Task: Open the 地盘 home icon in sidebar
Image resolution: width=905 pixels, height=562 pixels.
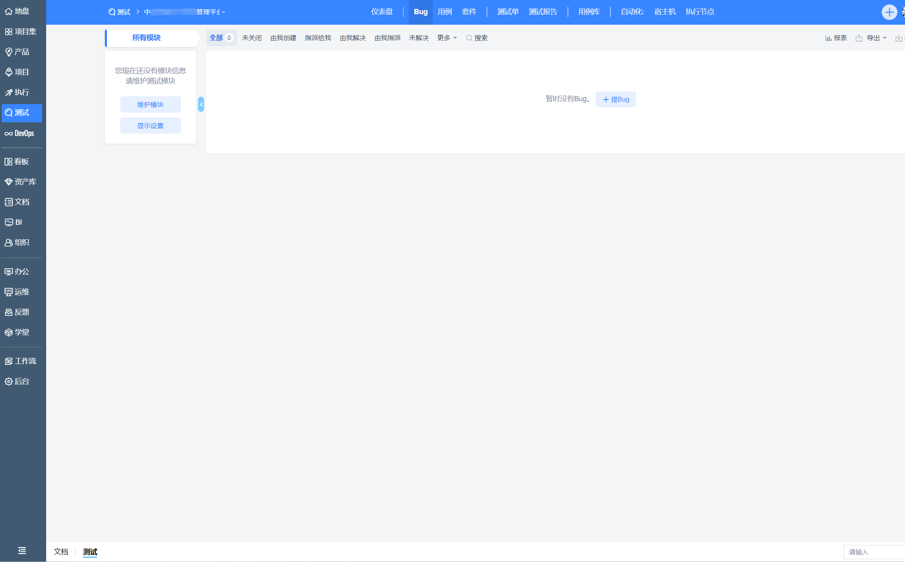Action: pos(17,11)
